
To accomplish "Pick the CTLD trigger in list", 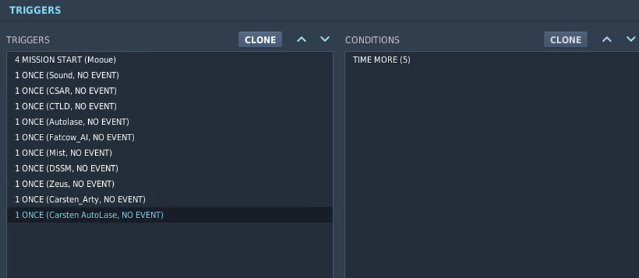I will pyautogui.click(x=65, y=106).
